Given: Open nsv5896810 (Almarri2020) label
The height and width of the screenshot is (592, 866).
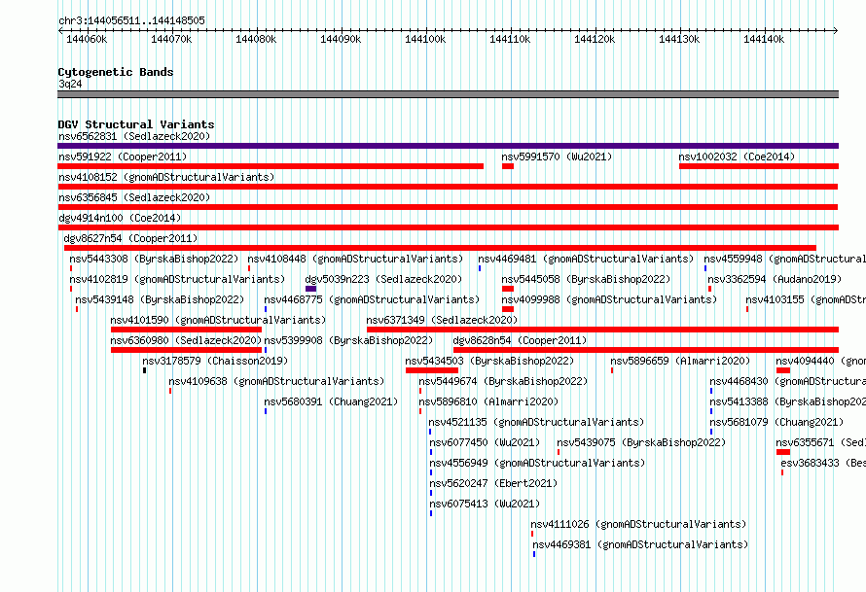Looking at the screenshot, I should tap(488, 401).
